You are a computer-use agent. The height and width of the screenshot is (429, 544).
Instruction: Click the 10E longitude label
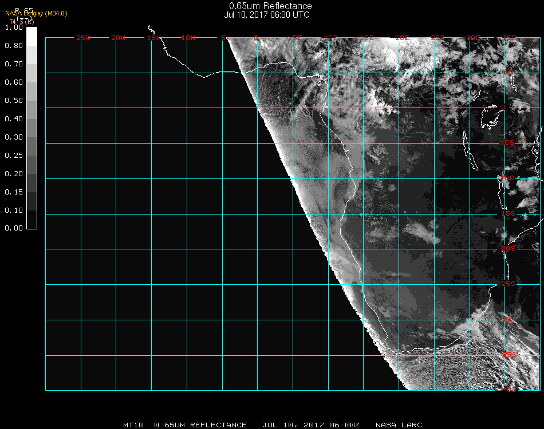click(x=330, y=38)
